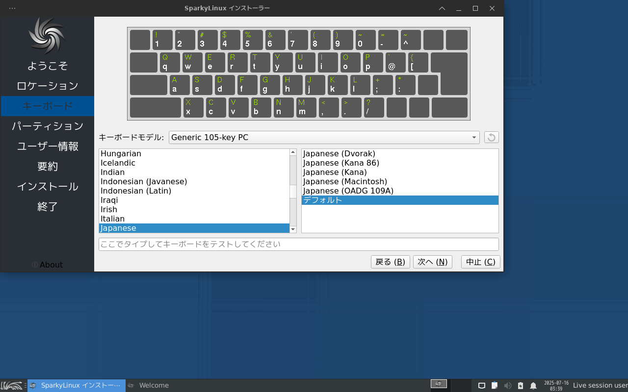Click the workspace pager thumbnail in taskbar
This screenshot has width=628, height=392.
pos(439,384)
